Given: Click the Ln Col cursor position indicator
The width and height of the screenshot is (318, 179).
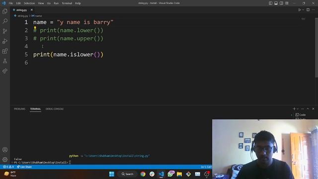Looking at the screenshot, I should pyautogui.click(x=206, y=167).
